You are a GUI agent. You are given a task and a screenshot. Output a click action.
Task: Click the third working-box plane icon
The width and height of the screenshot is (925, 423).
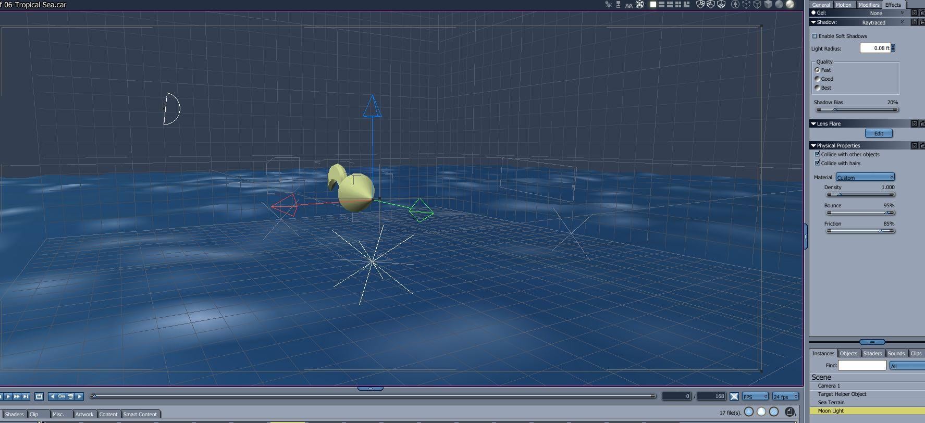721,5
